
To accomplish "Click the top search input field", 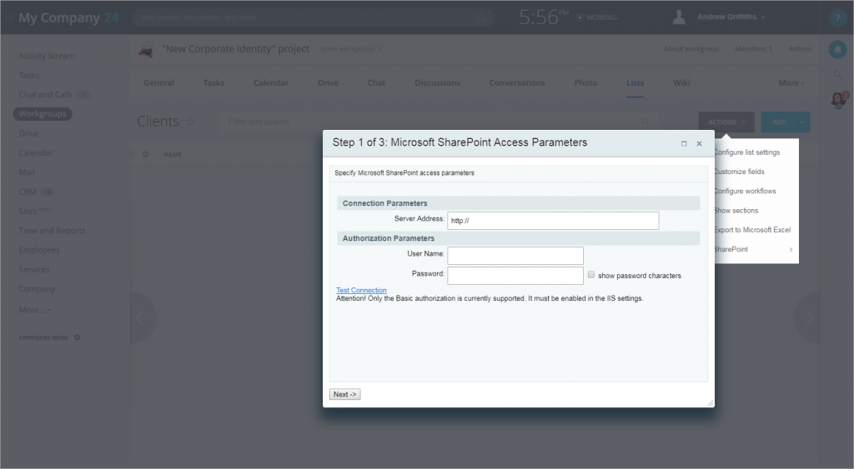I will click(314, 17).
